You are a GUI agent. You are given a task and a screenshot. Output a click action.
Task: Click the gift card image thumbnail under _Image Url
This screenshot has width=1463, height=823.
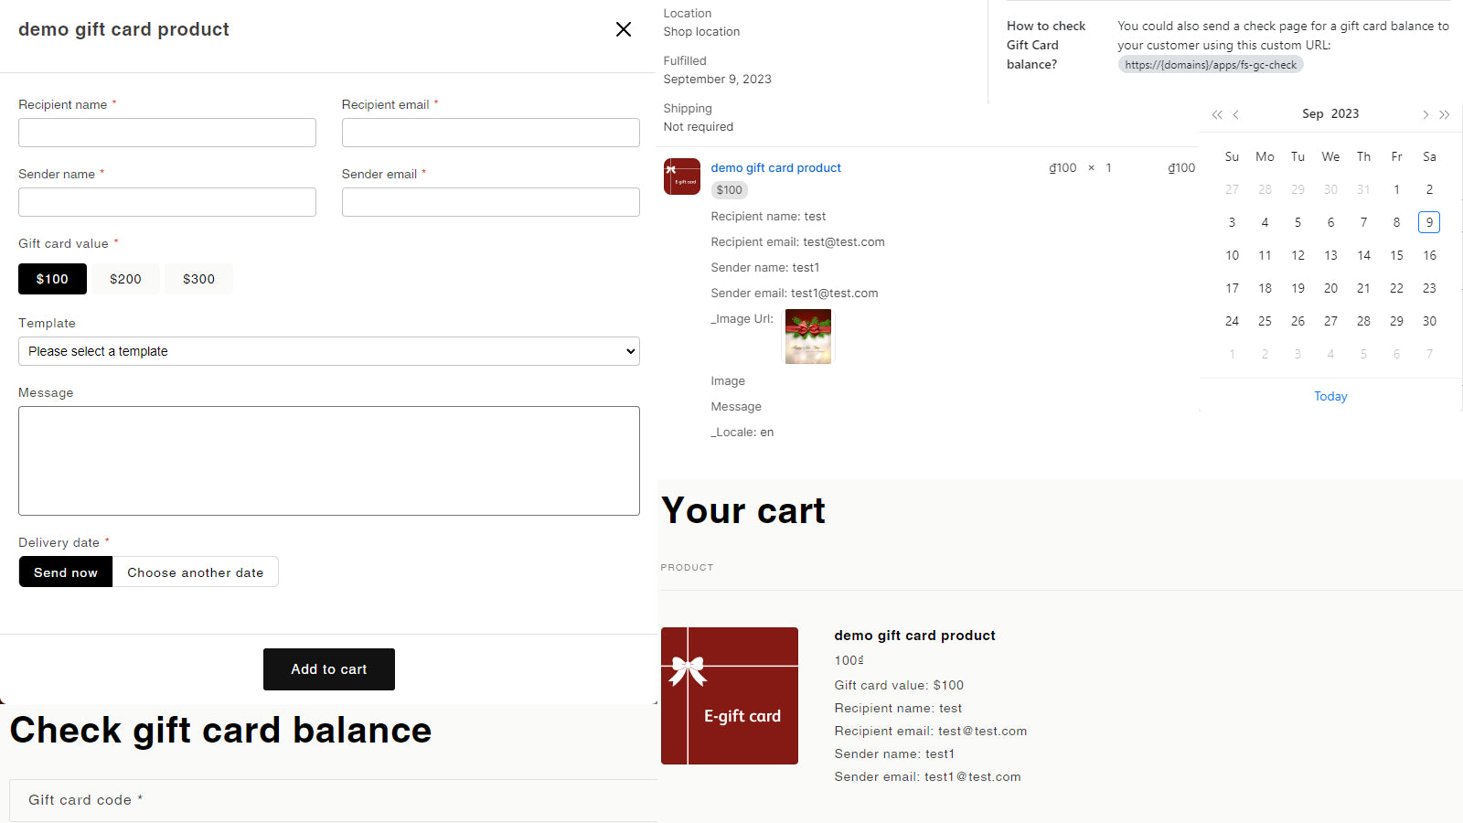(807, 336)
